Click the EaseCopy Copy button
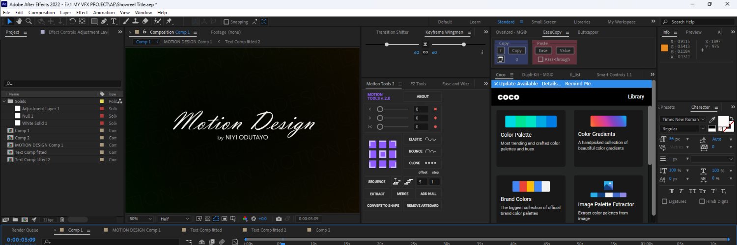Viewport: 737px width, 245px height. [x=516, y=50]
